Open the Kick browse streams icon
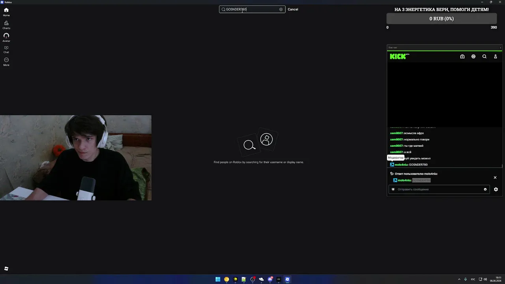505x284 pixels. pos(462,56)
